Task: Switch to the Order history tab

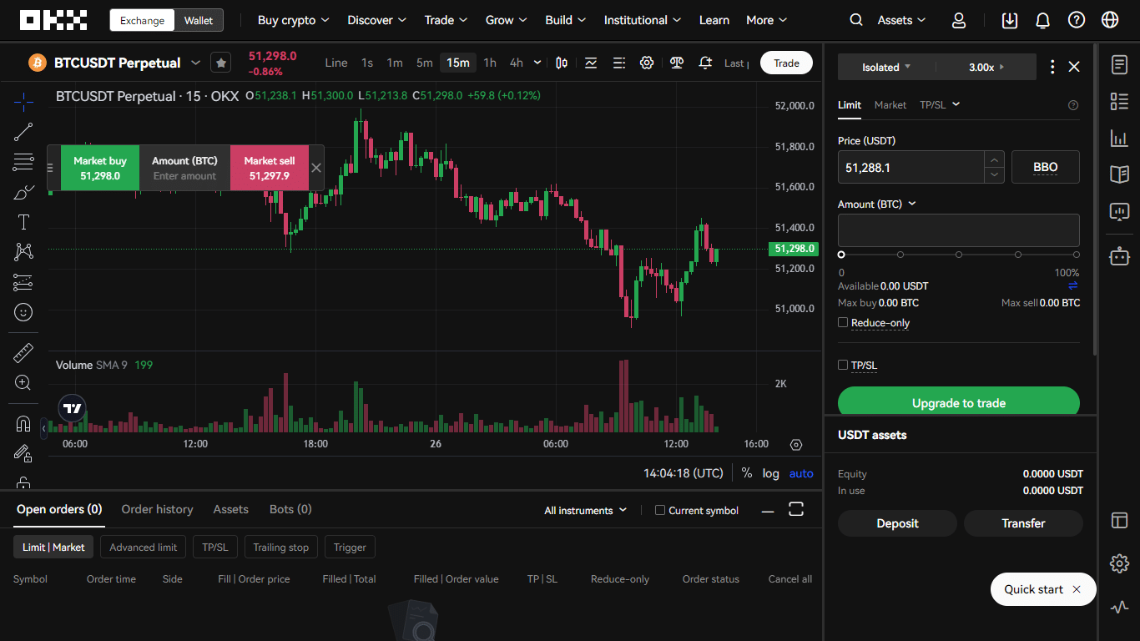Action: point(157,509)
